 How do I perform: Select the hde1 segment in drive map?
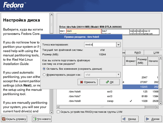63,32
